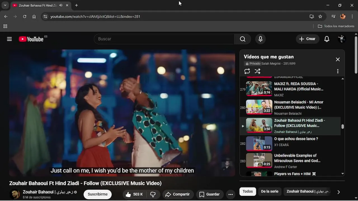Mute the tab via speaker icon
Image resolution: width=358 pixels, height=201 pixels.
pyautogui.click(x=61, y=5)
